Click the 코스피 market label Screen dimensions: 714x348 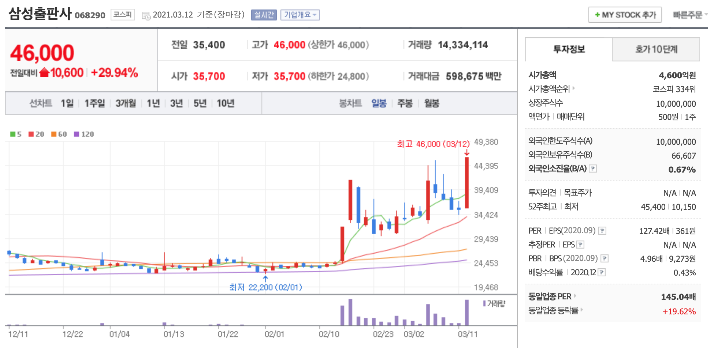(x=123, y=15)
